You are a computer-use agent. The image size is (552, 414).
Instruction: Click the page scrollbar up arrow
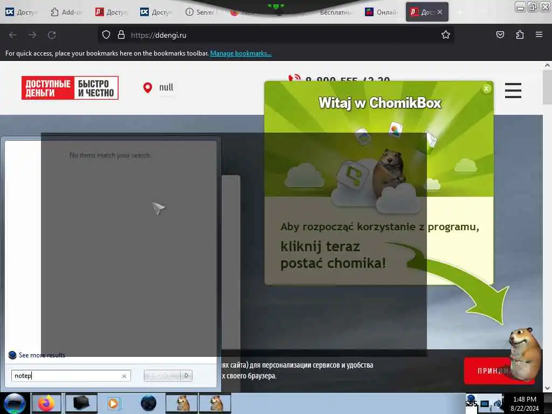547,65
